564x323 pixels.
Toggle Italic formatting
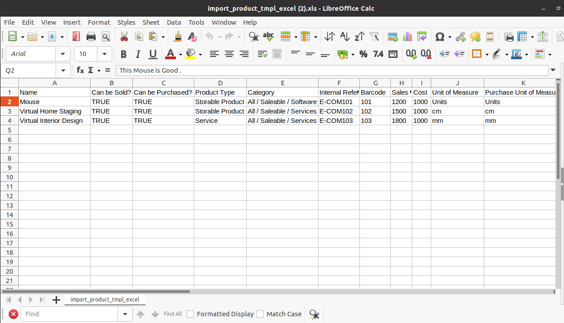138,54
